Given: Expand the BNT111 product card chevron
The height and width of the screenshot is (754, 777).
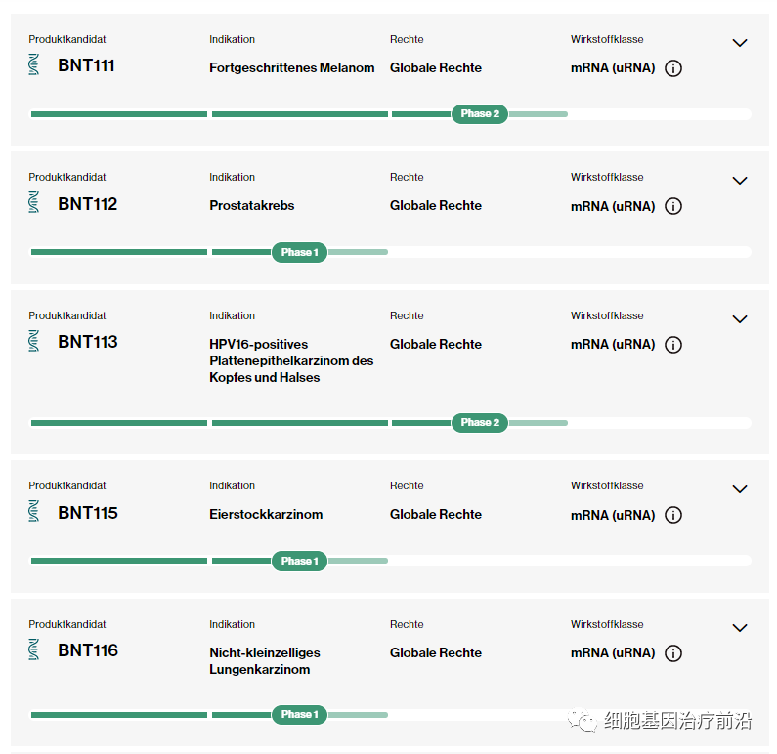Looking at the screenshot, I should coord(740,43).
